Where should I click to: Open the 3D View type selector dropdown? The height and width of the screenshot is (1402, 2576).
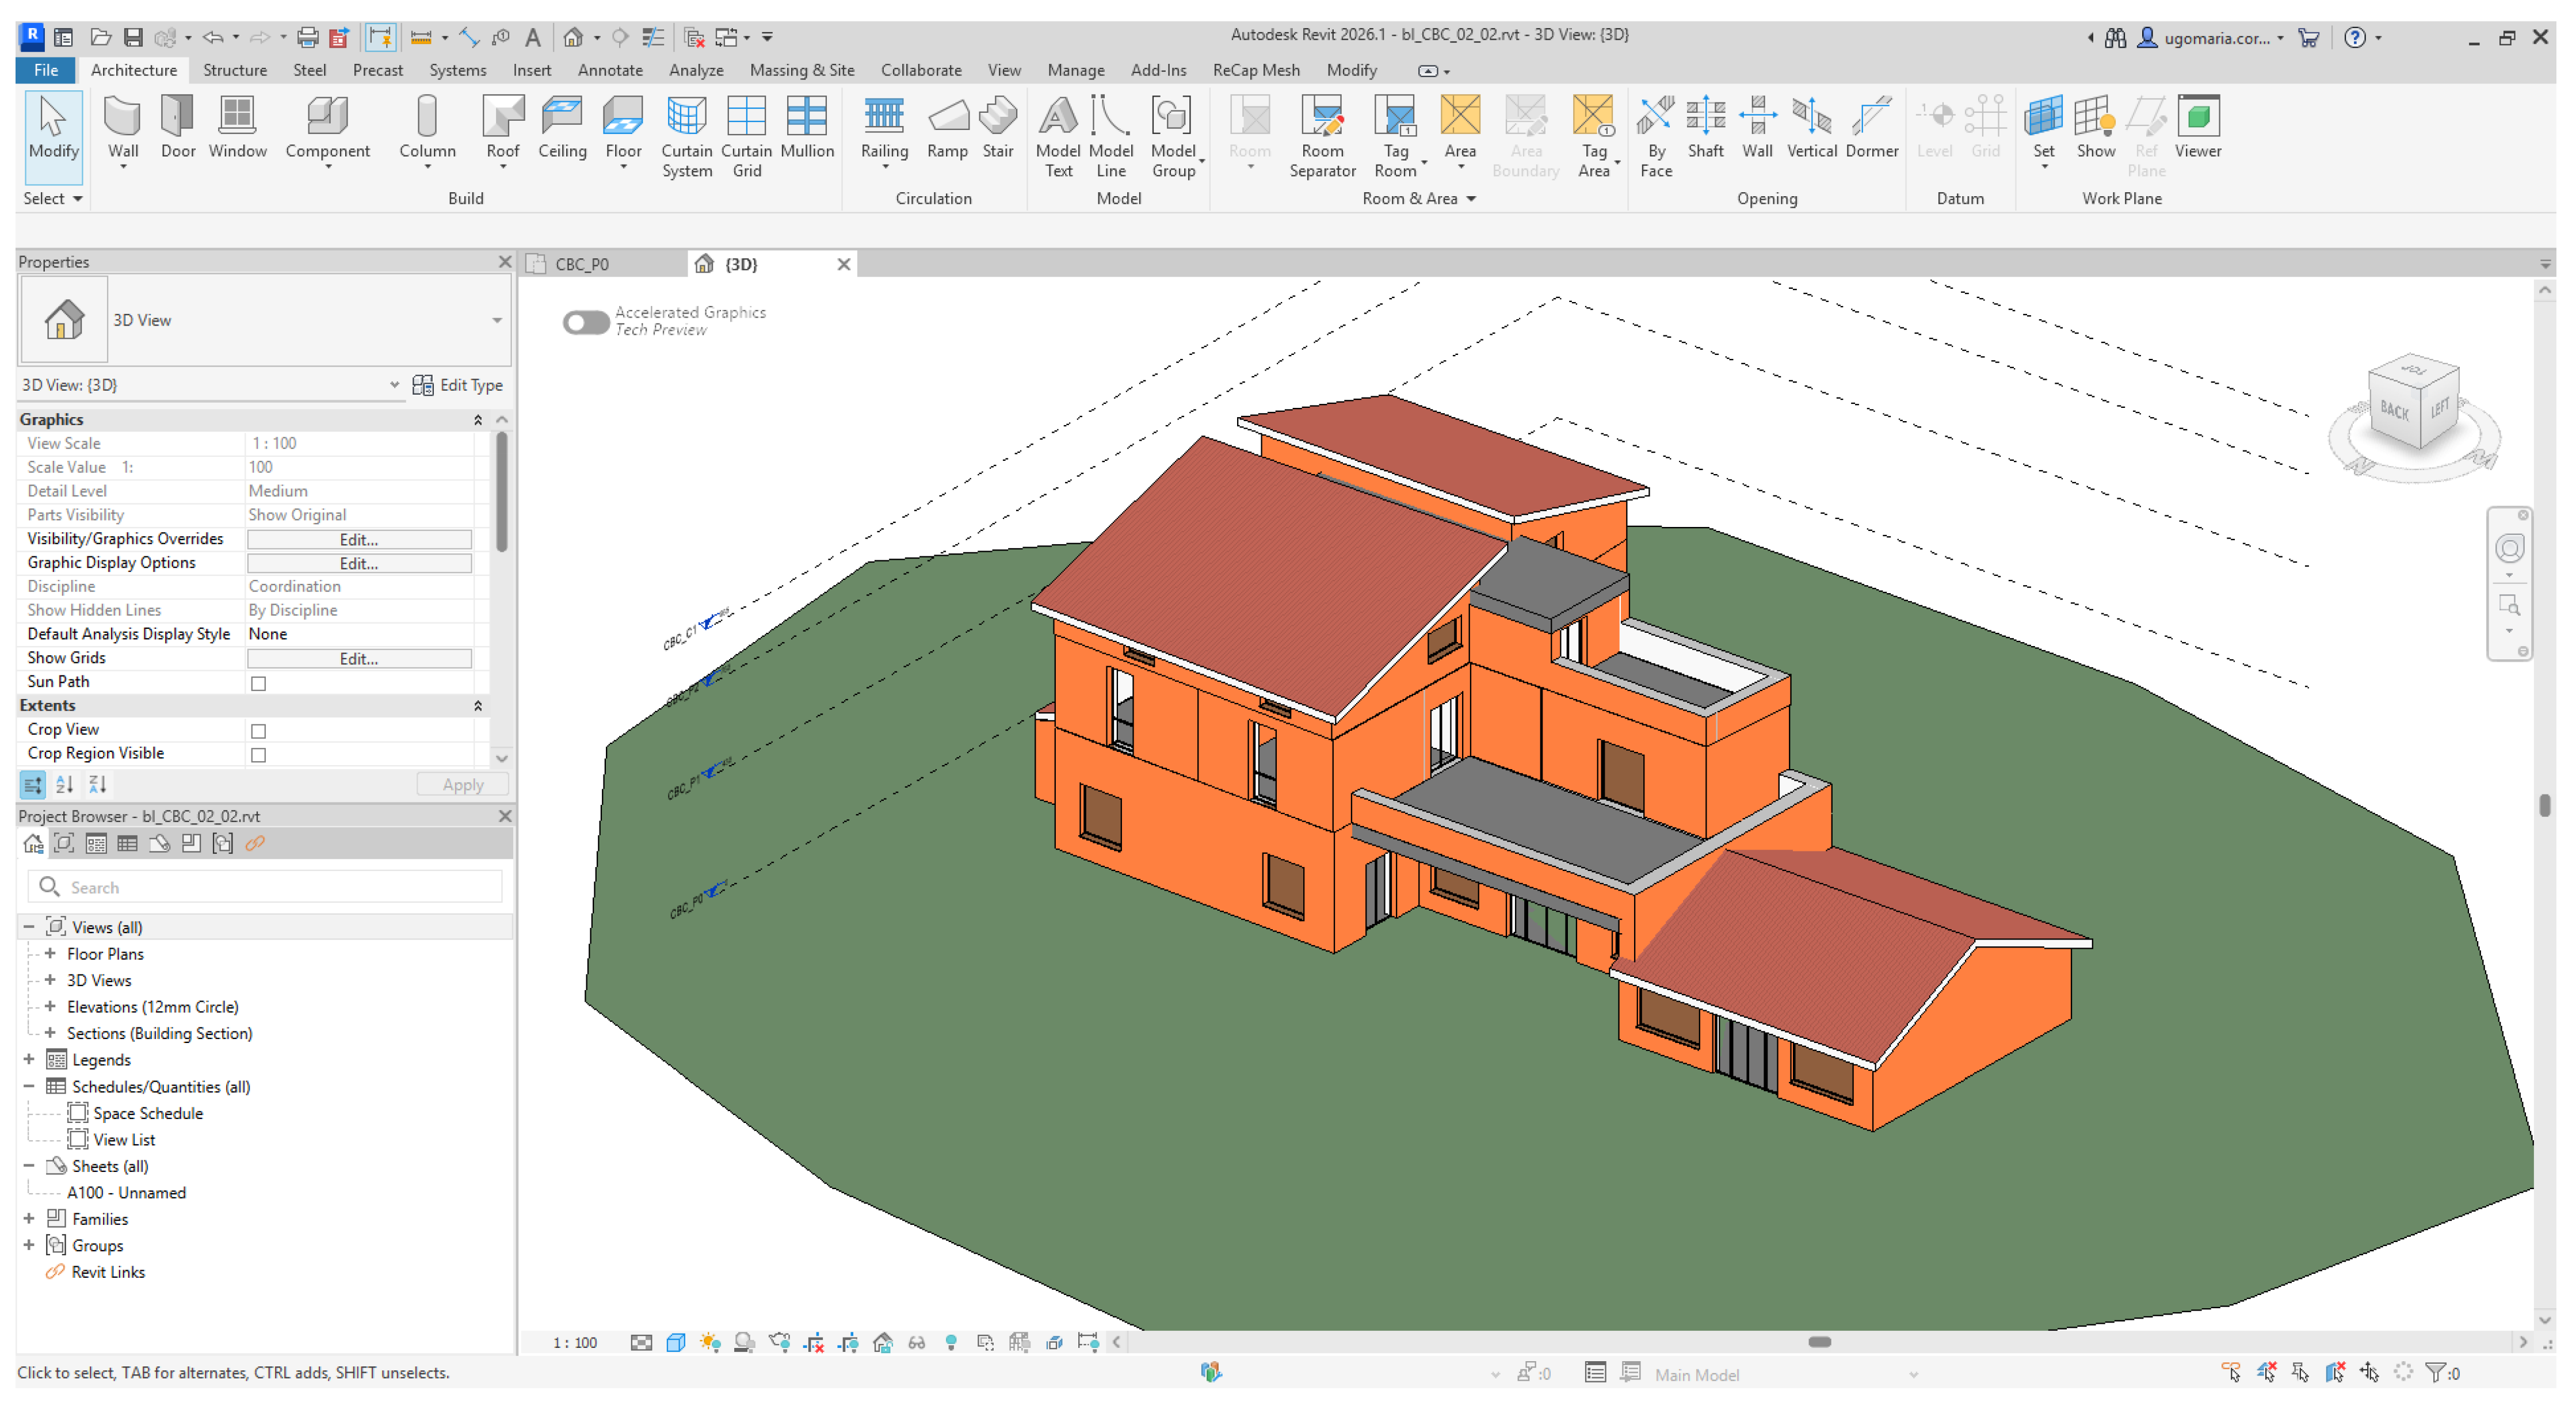click(496, 320)
